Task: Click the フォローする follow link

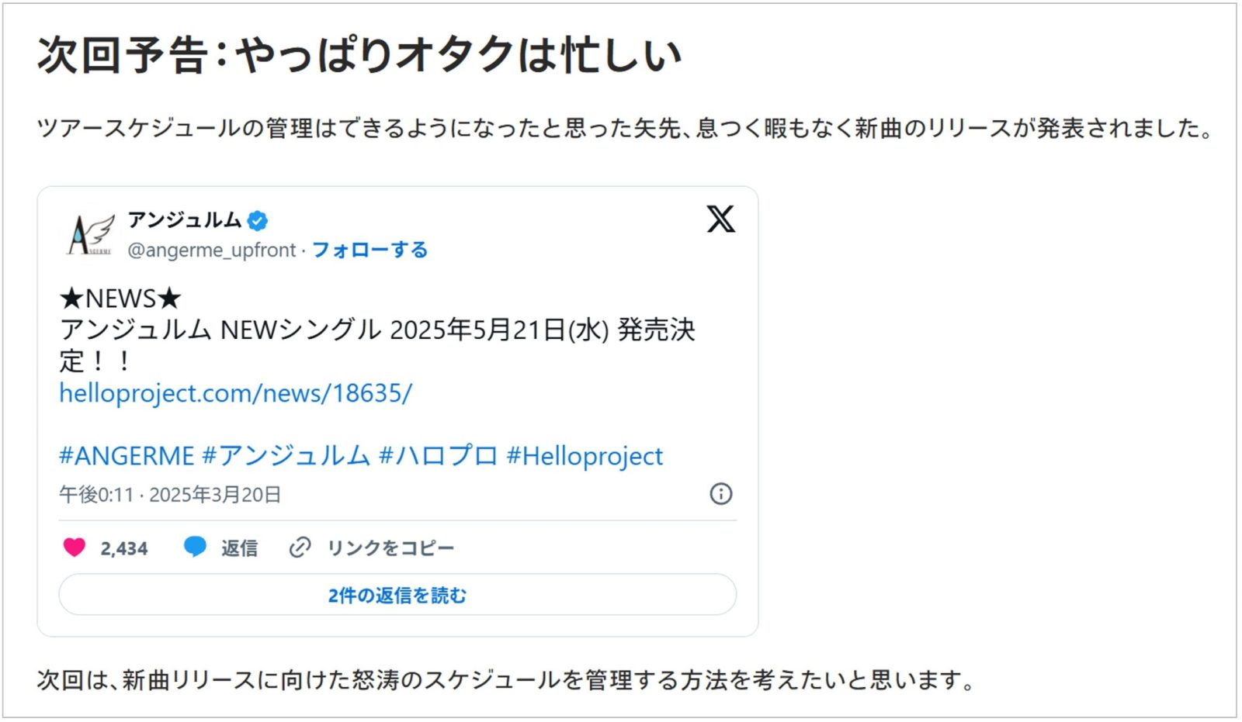Action: point(369,250)
